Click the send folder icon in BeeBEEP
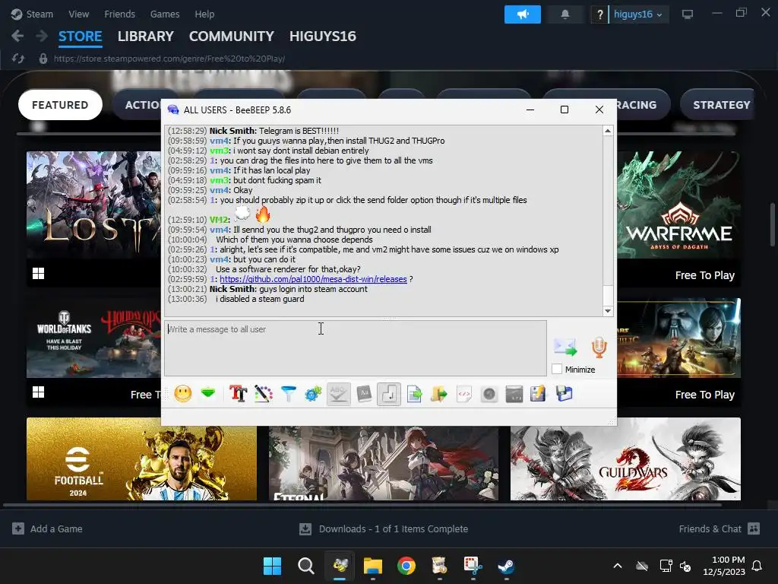778x584 pixels. click(439, 394)
